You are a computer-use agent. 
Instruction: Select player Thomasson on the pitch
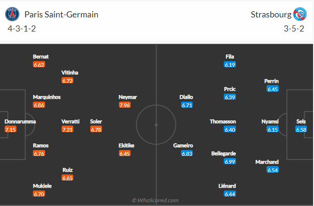223,121
